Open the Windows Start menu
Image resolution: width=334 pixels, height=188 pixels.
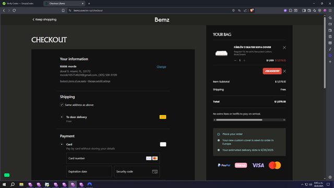pyautogui.click(x=4, y=184)
